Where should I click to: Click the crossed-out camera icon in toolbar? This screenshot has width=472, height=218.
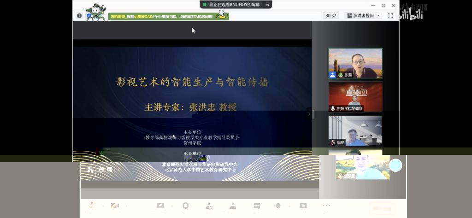tap(115, 206)
